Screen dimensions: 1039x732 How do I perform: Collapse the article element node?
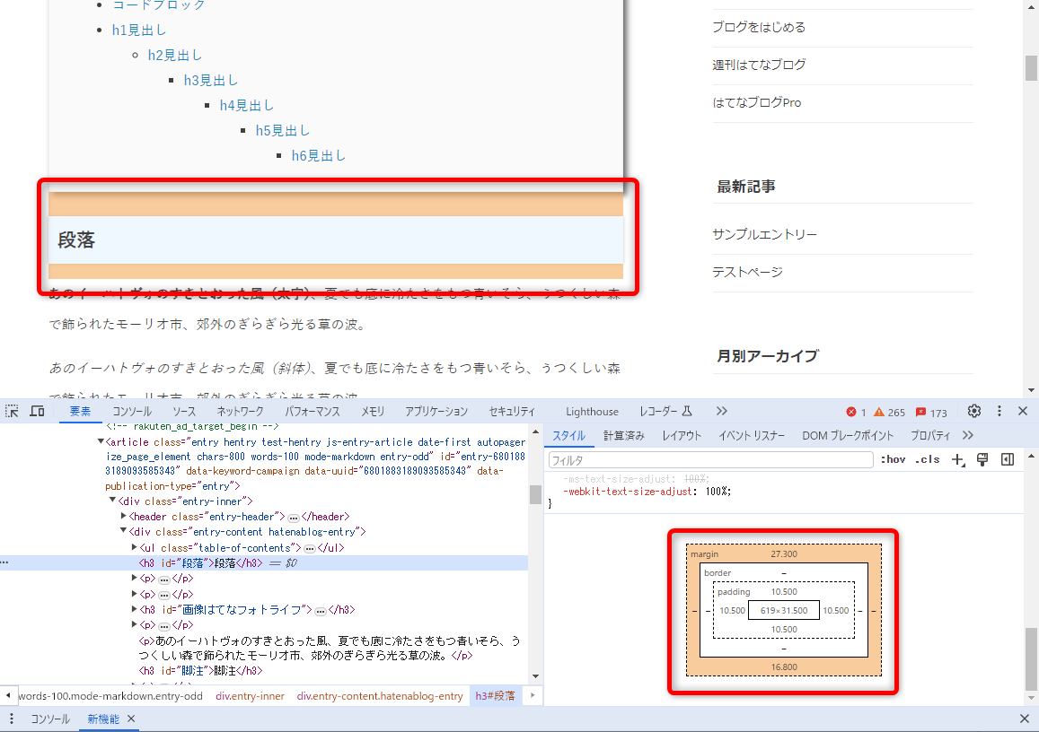point(101,441)
